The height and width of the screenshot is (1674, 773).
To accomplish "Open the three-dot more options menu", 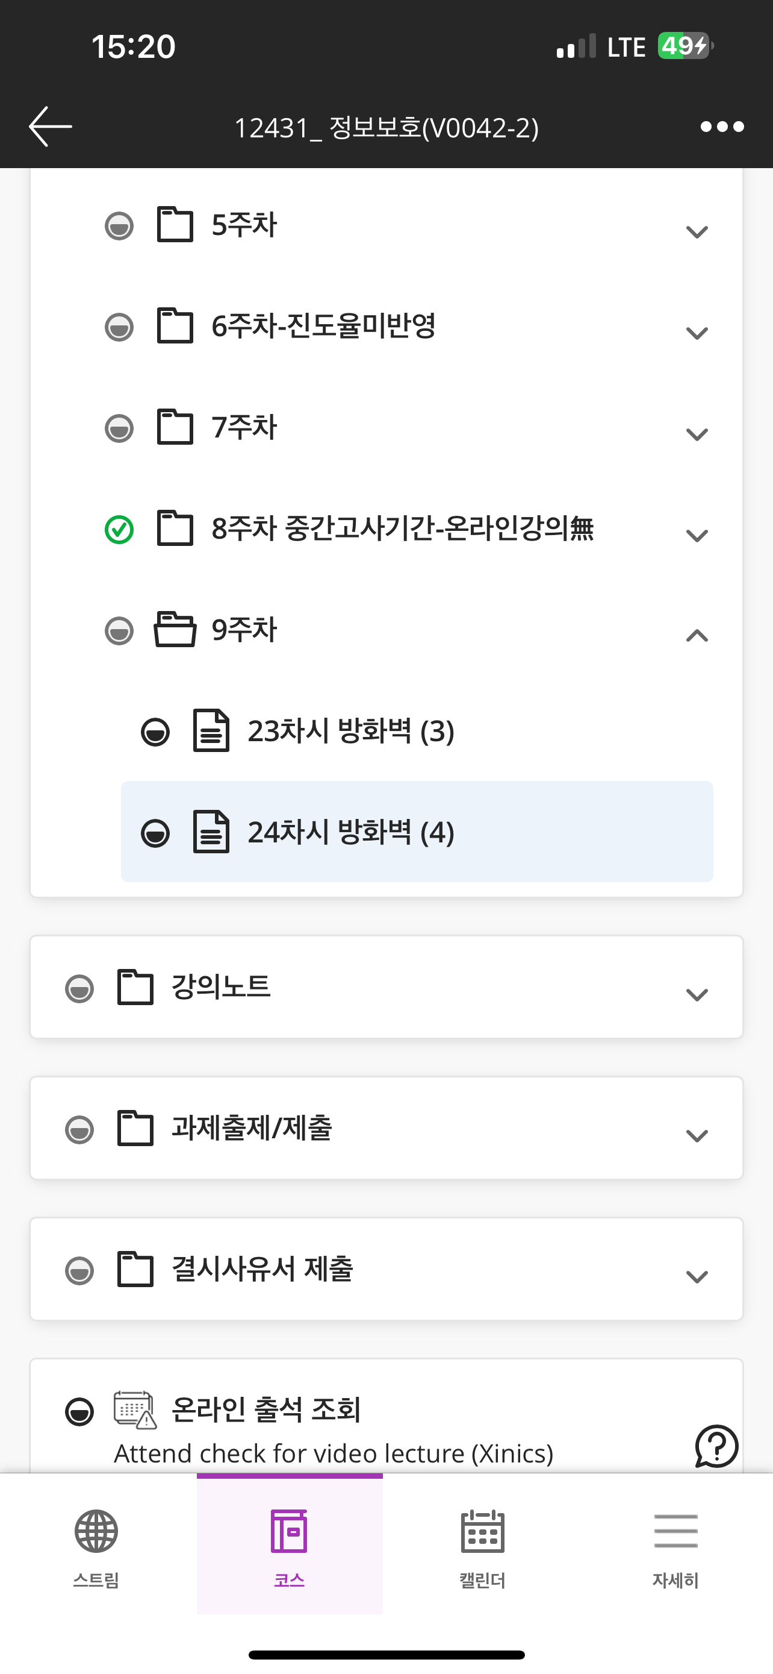I will (x=722, y=126).
